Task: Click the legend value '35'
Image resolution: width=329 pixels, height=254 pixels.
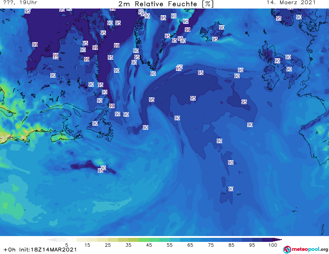Action: (x=128, y=245)
